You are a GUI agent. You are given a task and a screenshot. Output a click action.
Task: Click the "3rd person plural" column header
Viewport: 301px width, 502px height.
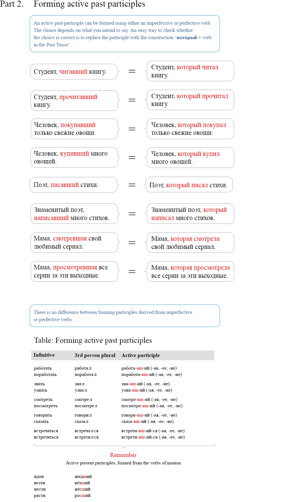pos(95,355)
